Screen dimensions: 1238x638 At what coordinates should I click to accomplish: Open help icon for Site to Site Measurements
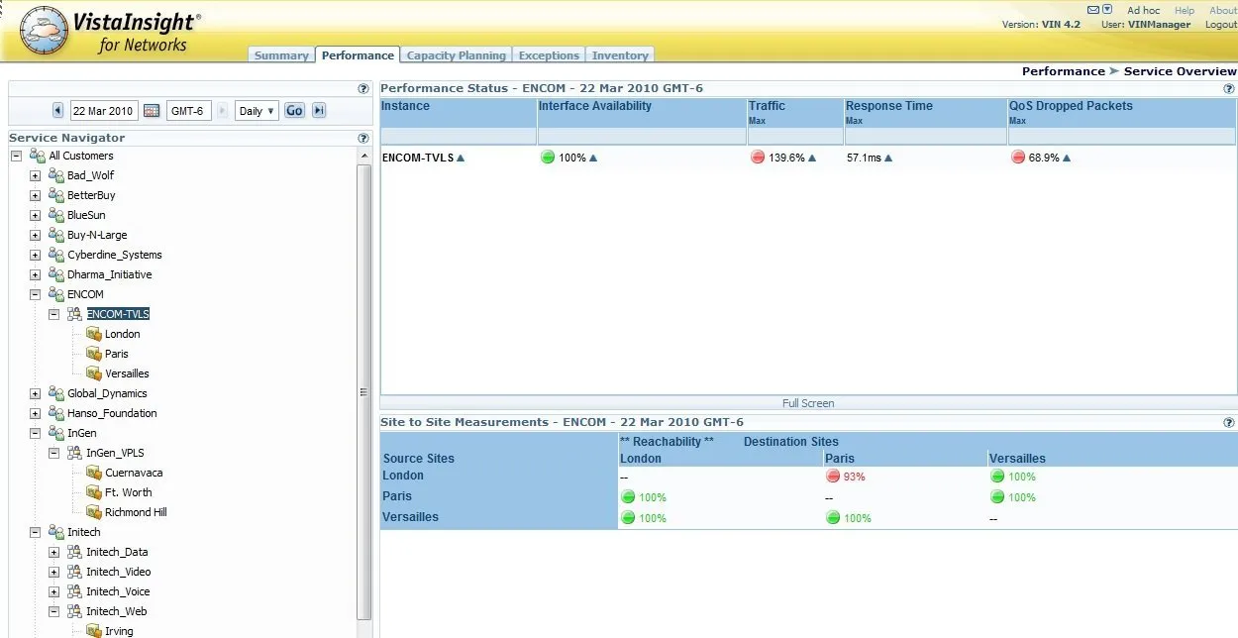[1229, 423]
